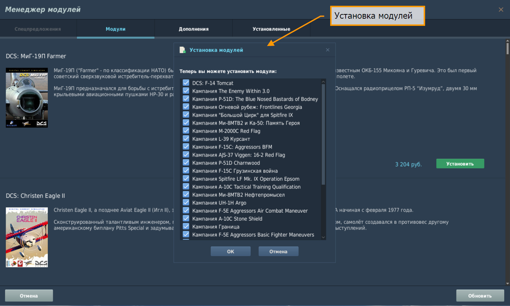Open the Christen Eagle II cover thumbnail
The image size is (510, 306).
click(27, 237)
